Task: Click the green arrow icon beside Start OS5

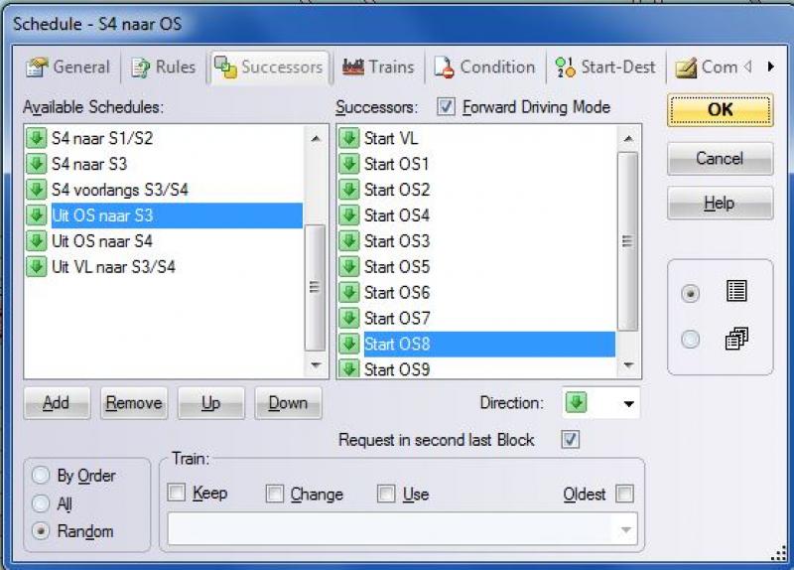Action: point(349,266)
